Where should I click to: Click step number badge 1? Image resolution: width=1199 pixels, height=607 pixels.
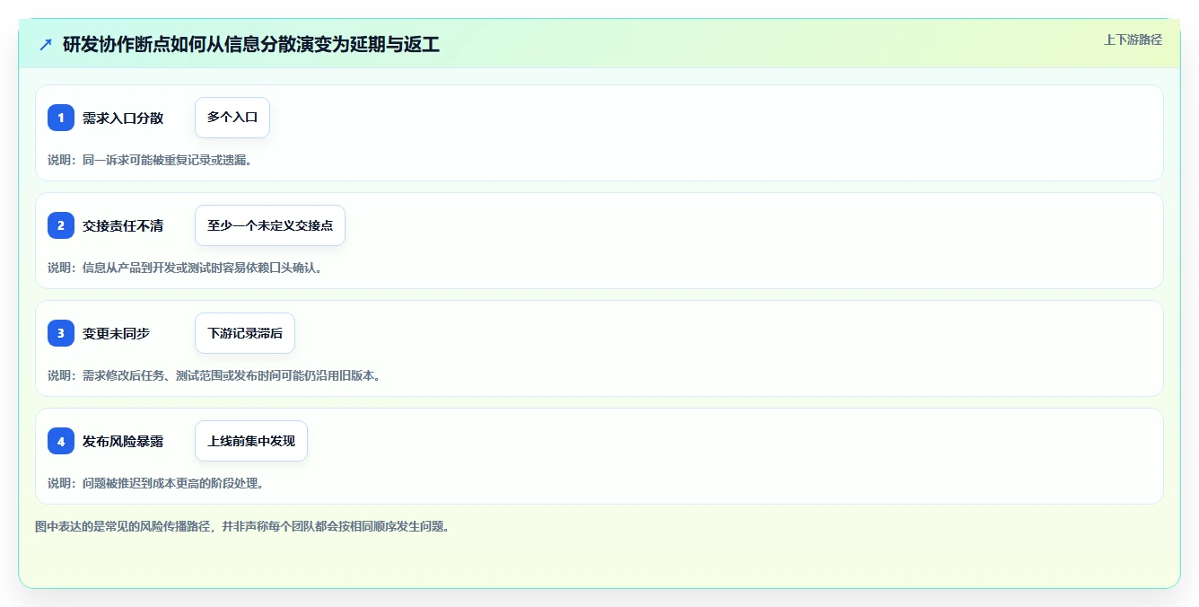coord(61,118)
